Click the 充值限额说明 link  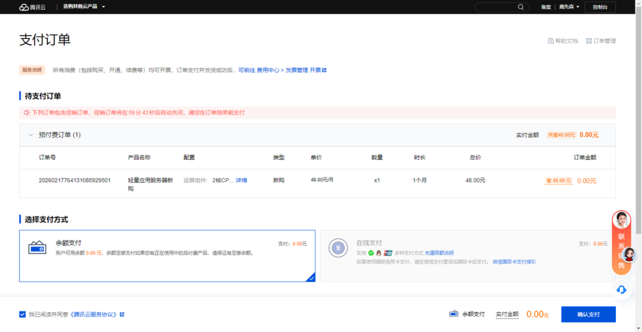pyautogui.click(x=439, y=253)
